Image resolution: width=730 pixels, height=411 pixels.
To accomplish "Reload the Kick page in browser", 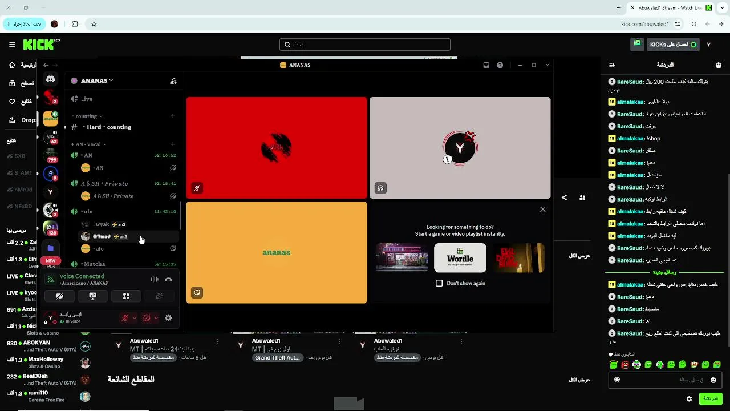I will pos(693,24).
